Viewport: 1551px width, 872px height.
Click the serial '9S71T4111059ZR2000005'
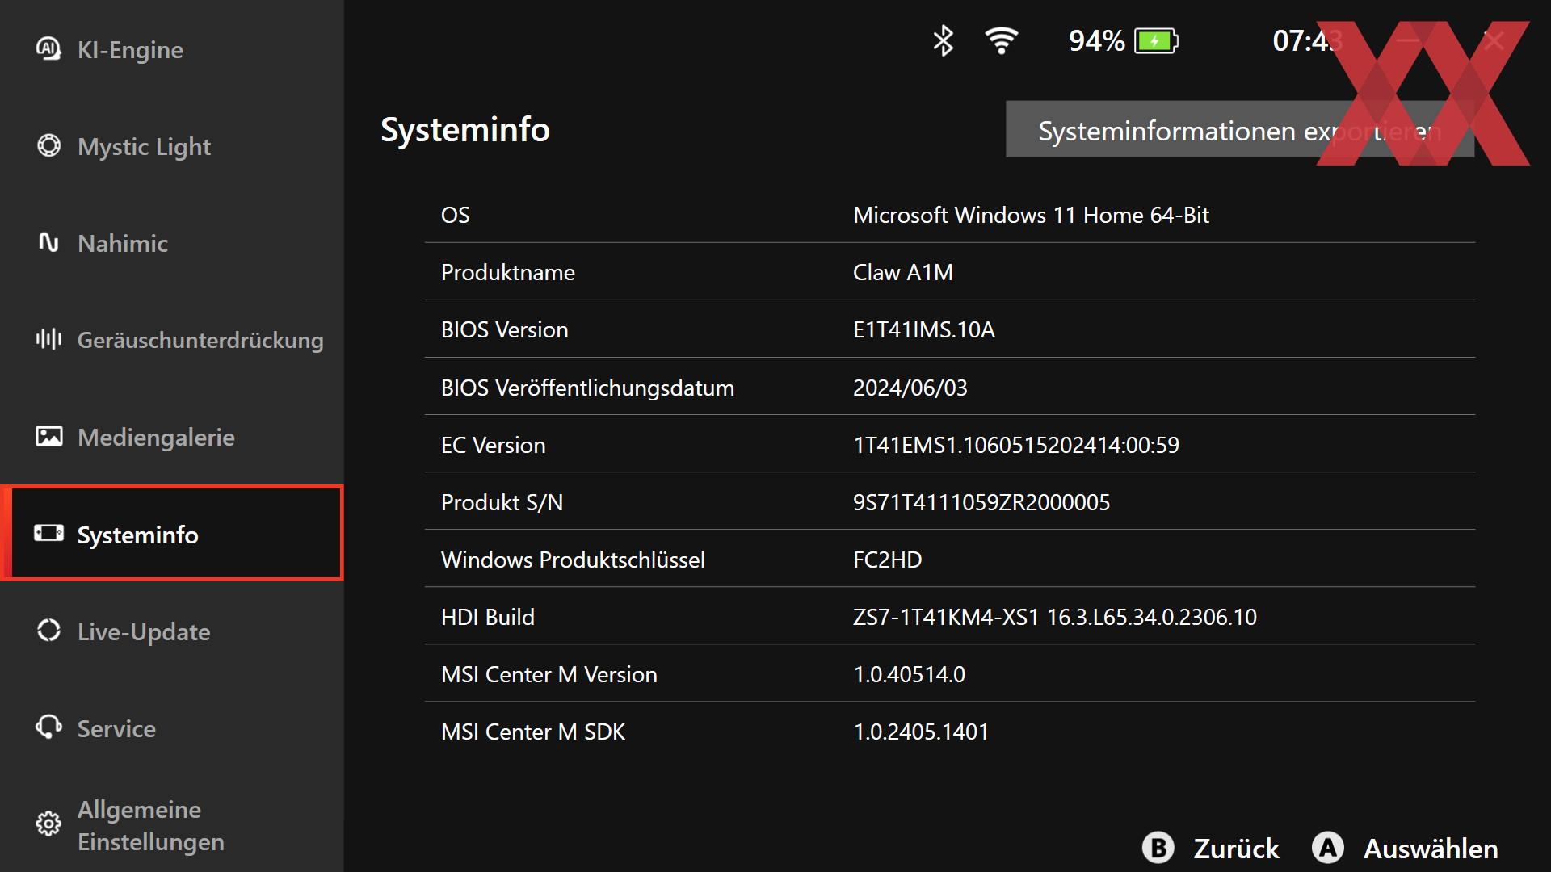(x=981, y=502)
